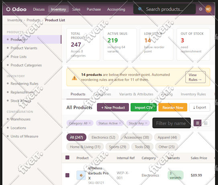Select the Tools (28) category pill
The image size is (218, 185).
[142, 147]
